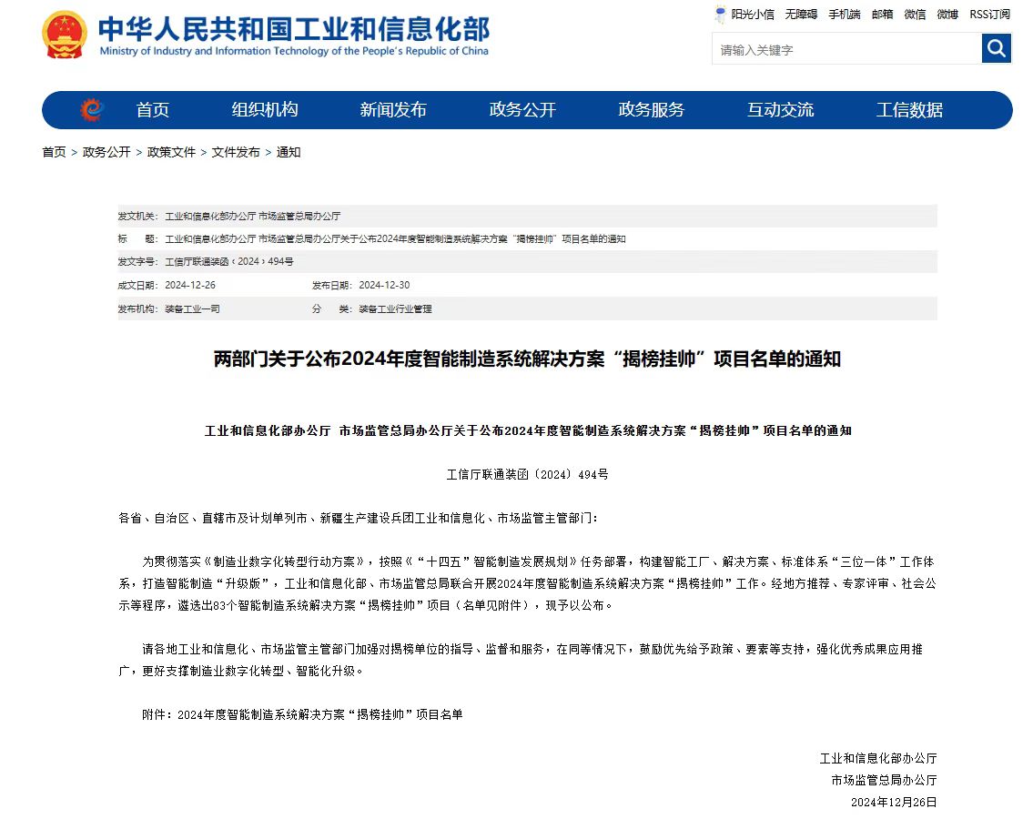This screenshot has height=819, width=1033.
Task: Open the 政务服务 navigation tab
Action: [652, 110]
